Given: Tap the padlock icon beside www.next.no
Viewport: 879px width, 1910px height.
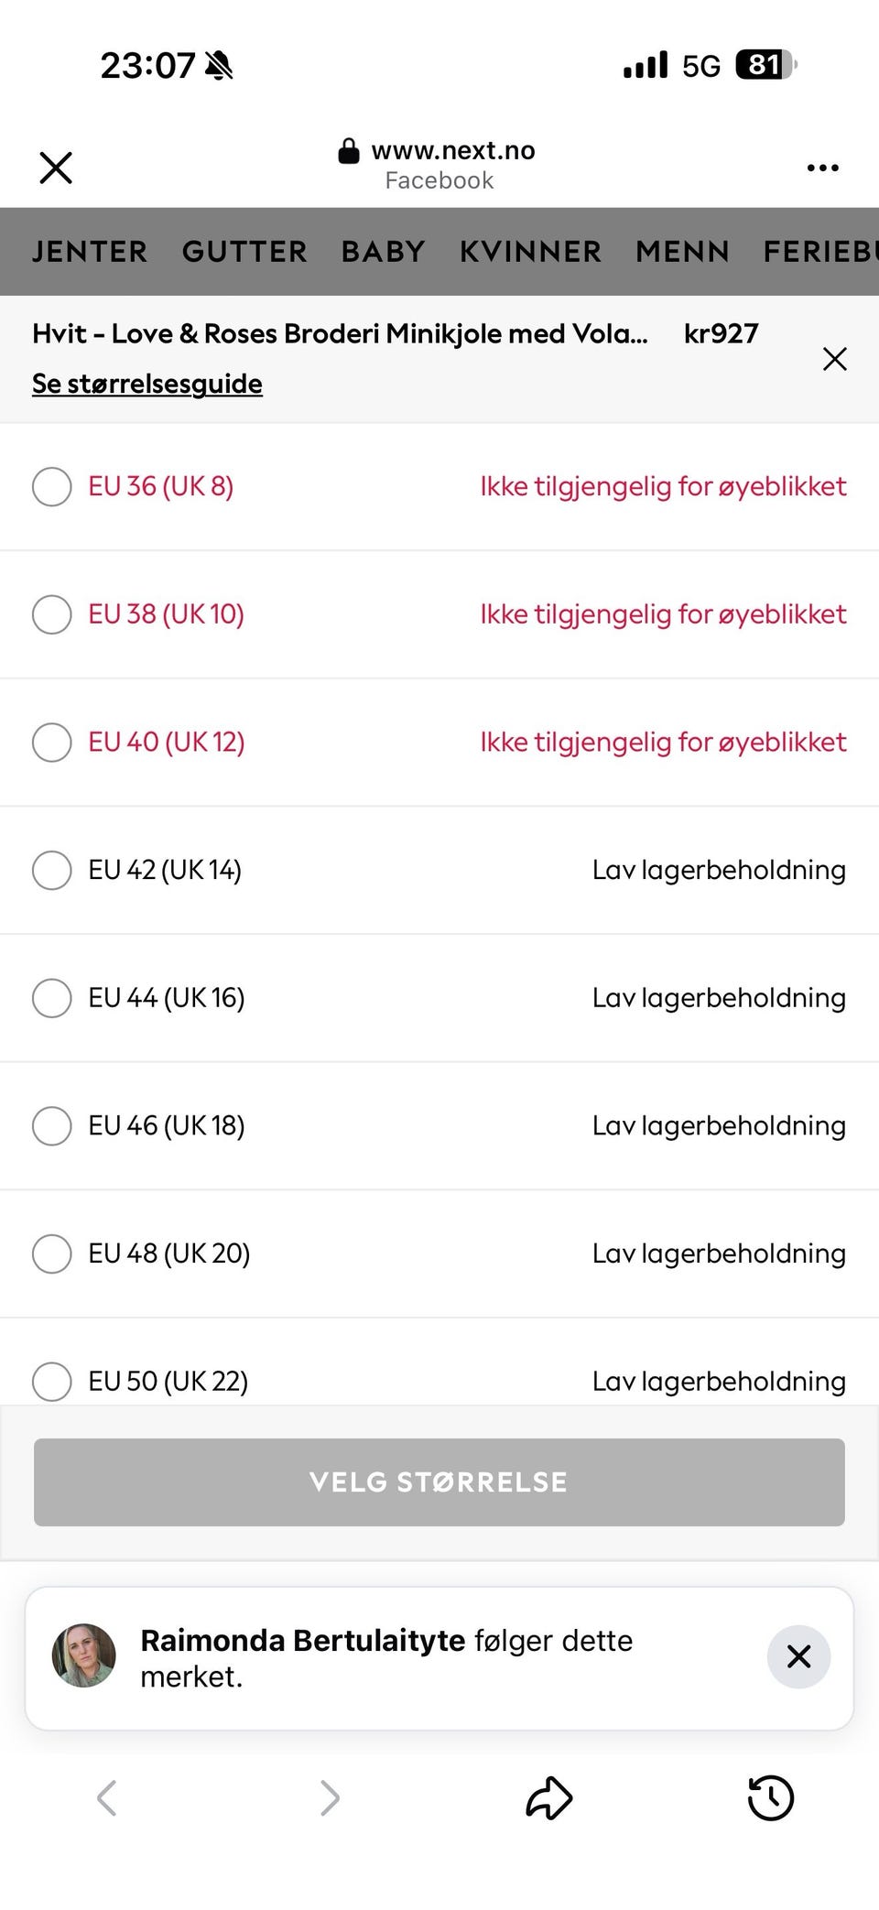Looking at the screenshot, I should click(349, 151).
